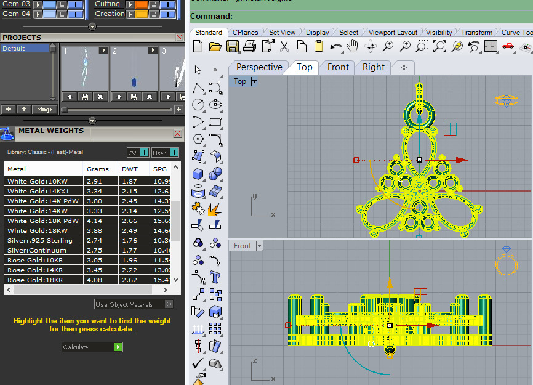Select the Rectangle tool
Image resolution: width=533 pixels, height=385 pixels.
(x=215, y=122)
